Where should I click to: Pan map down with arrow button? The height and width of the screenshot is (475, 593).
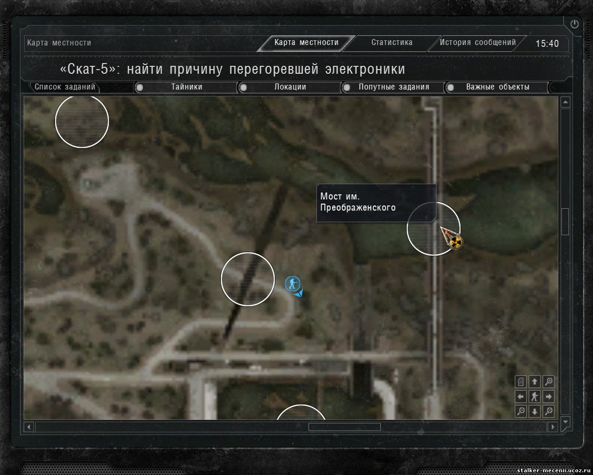pos(535,411)
